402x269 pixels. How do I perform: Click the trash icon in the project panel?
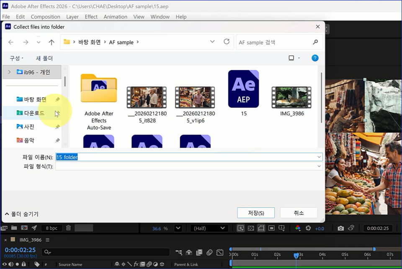68,228
